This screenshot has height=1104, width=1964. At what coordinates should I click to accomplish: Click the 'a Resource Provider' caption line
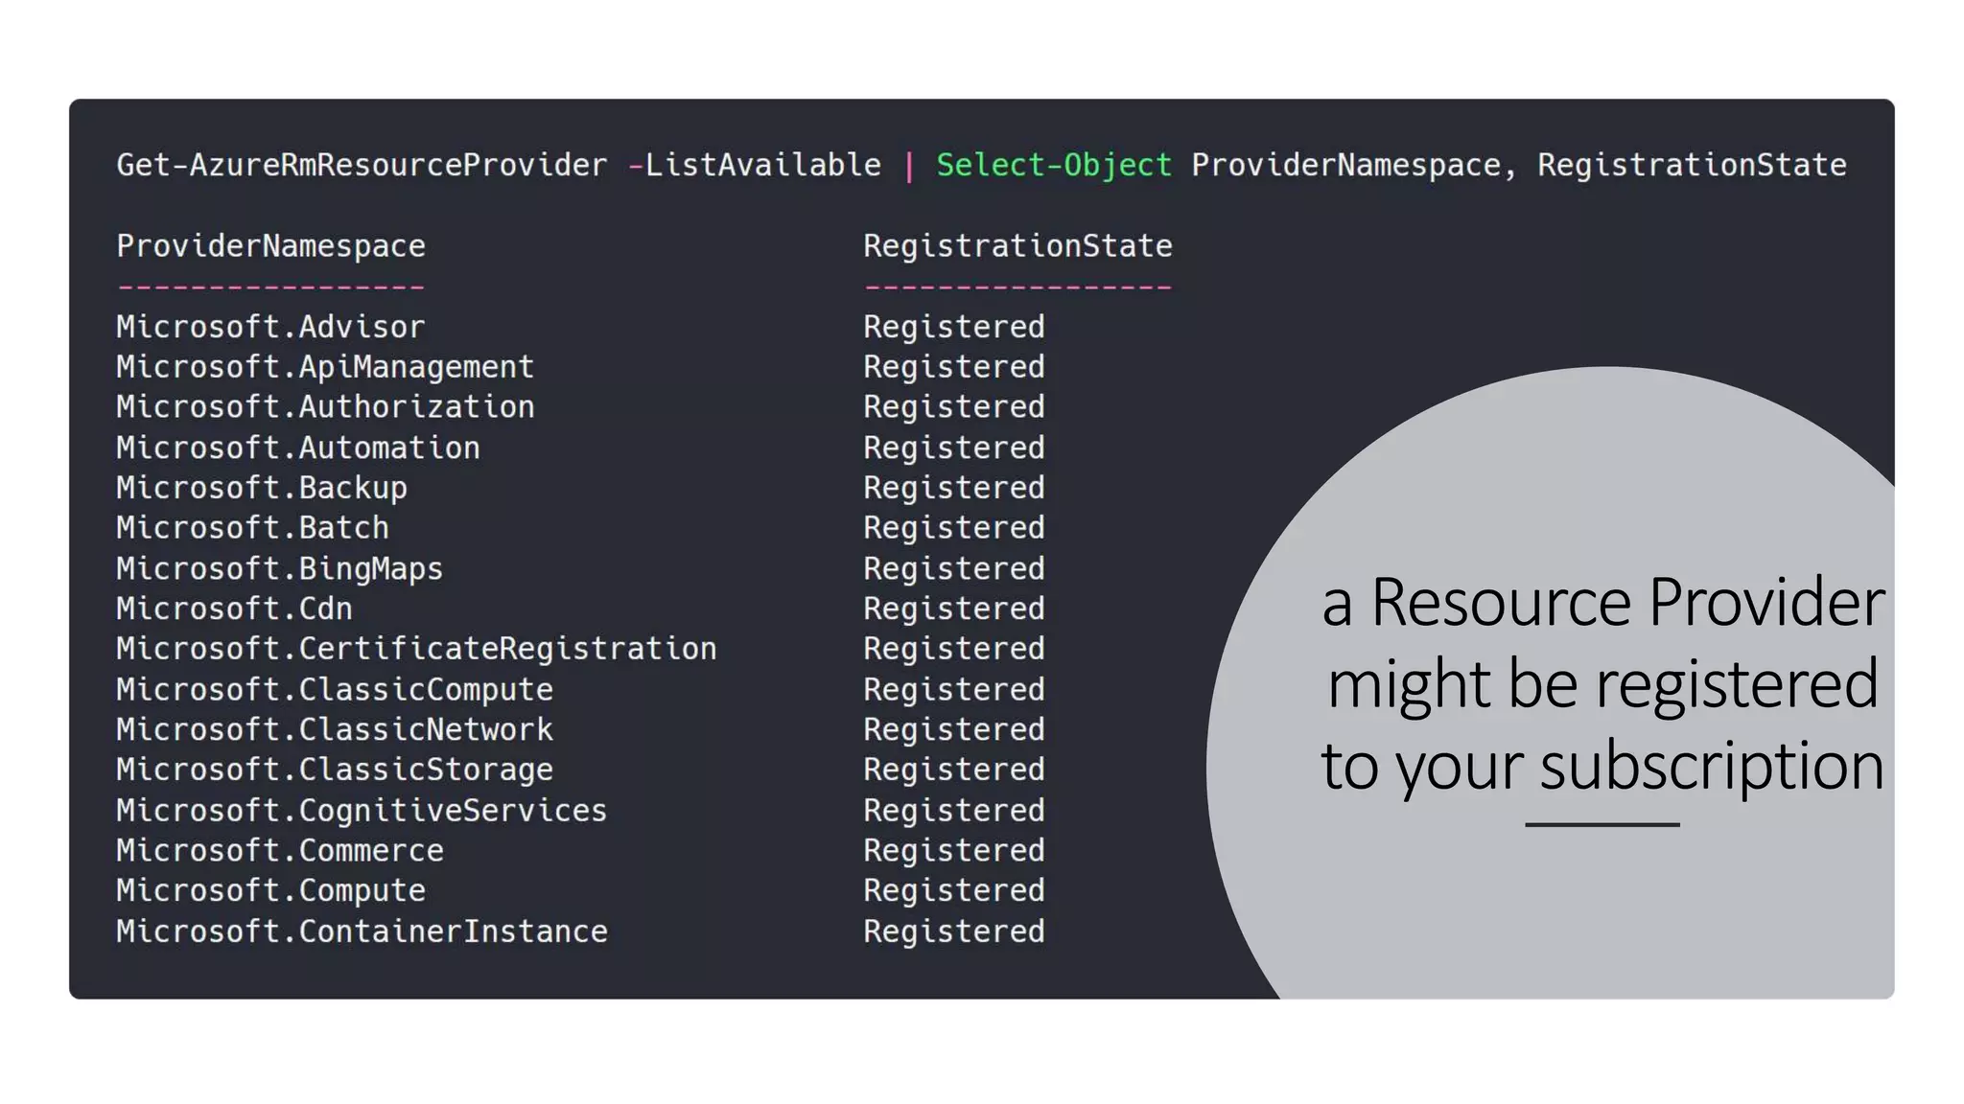(1602, 603)
